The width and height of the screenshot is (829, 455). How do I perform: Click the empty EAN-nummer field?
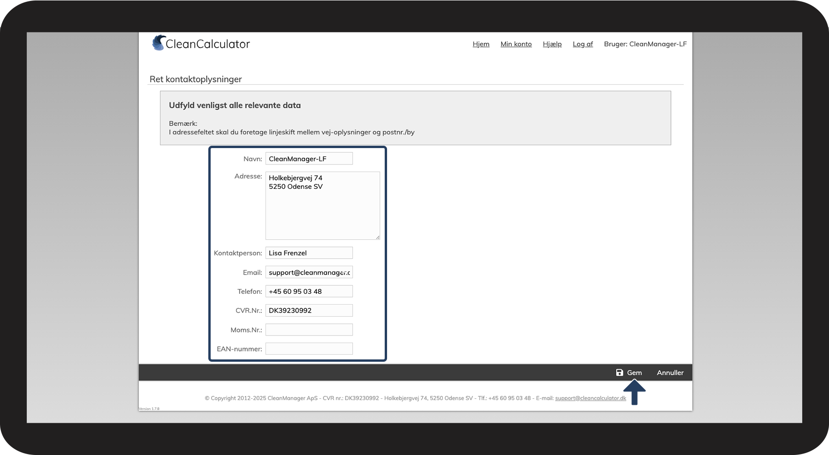tap(309, 349)
